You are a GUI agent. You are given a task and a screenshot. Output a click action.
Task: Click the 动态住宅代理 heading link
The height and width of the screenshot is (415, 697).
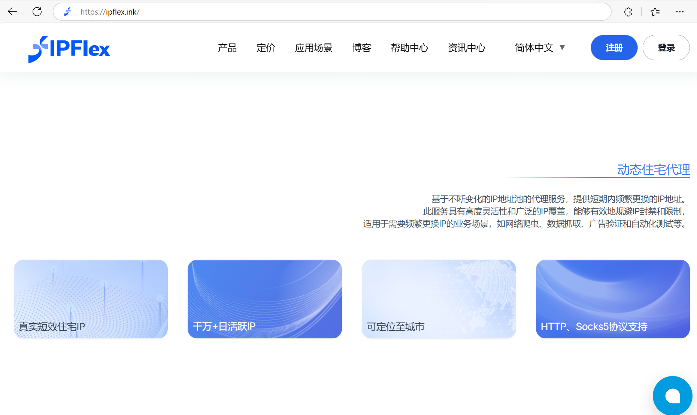653,170
